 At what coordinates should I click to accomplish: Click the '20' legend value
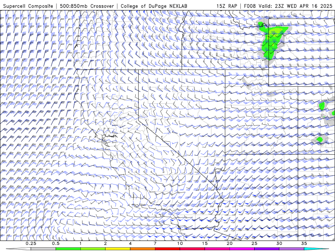(x=229, y=243)
